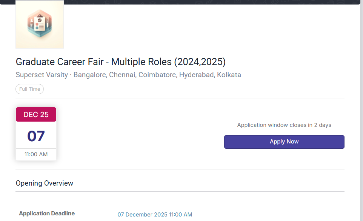
Task: Select the Superset Varsity company name
Action: [42, 75]
